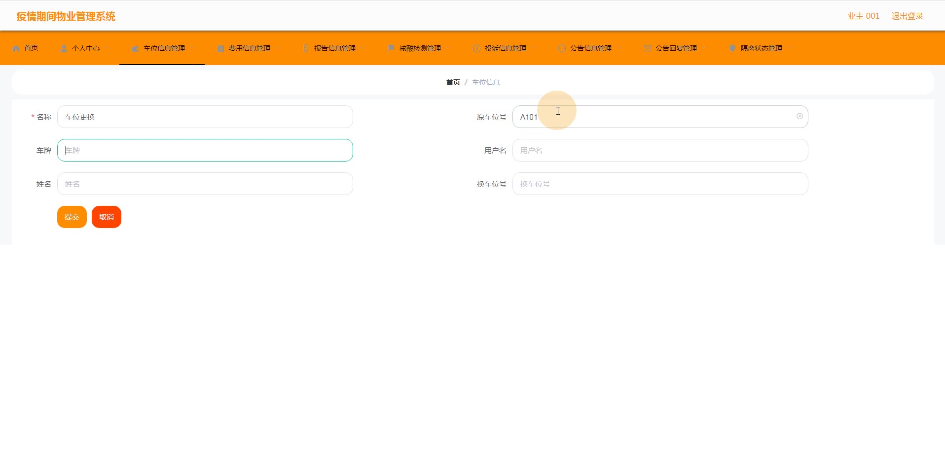Click the 疫情期间物业管理系统 title
This screenshot has width=945, height=460.
point(66,16)
